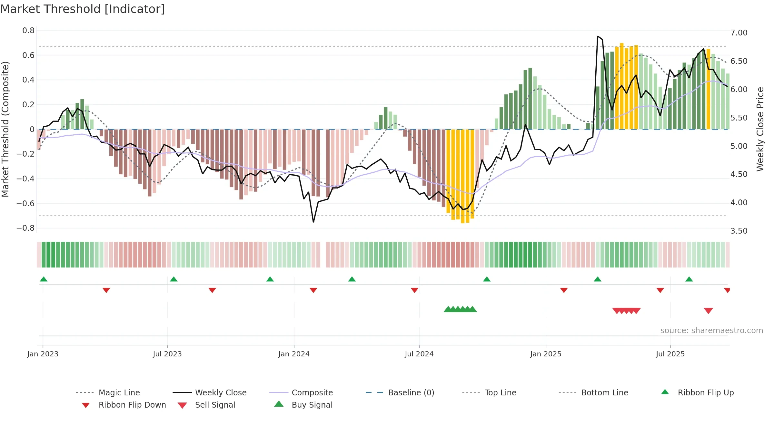774x435 pixels.
Task: Toggle the Ribbon Flip Up legend entry
Action: tap(697, 392)
